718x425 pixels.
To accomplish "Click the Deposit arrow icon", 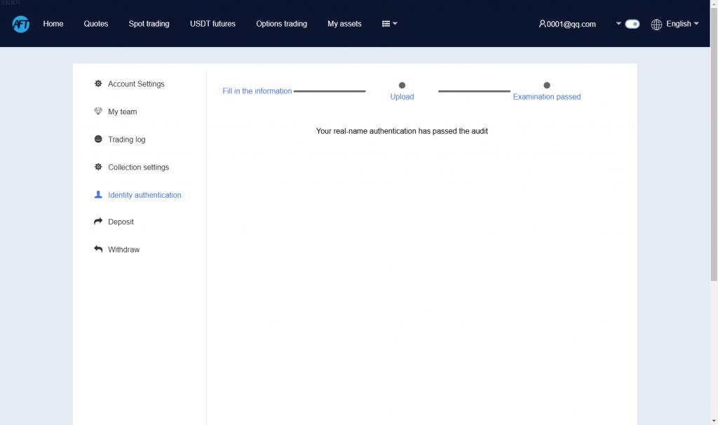I will pyautogui.click(x=98, y=221).
